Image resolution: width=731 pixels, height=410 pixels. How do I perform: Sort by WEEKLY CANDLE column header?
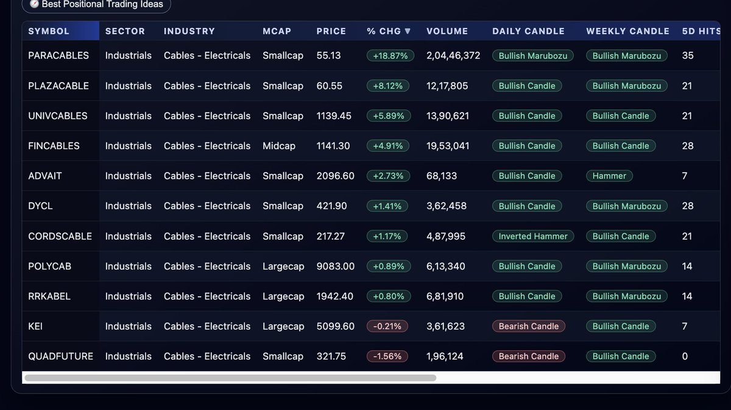pos(627,31)
